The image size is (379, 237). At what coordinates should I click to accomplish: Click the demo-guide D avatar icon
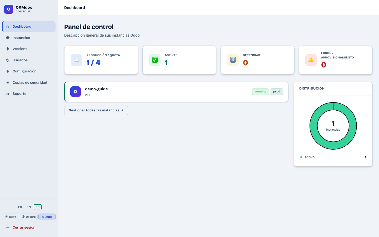[x=76, y=92]
